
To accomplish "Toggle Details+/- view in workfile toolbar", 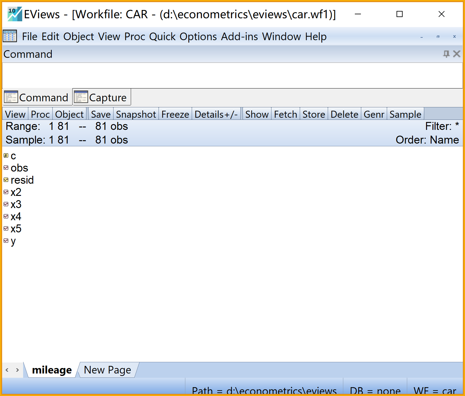I will pyautogui.click(x=216, y=114).
